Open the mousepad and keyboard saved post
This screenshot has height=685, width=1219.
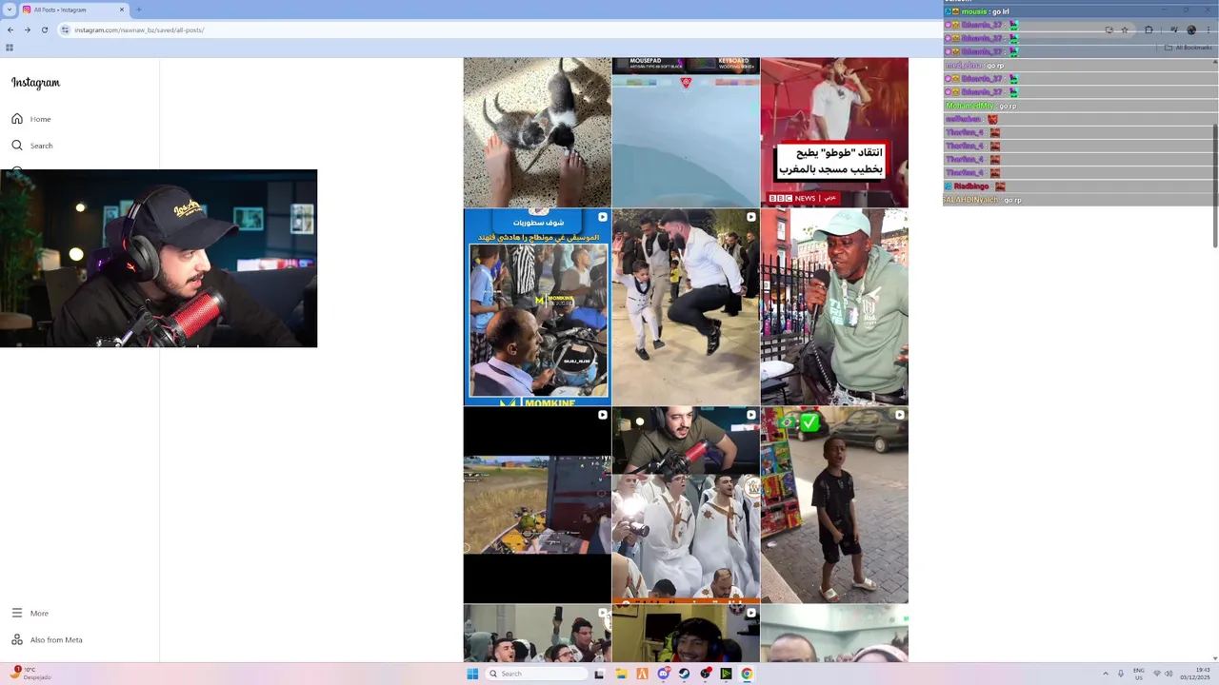pyautogui.click(x=686, y=132)
